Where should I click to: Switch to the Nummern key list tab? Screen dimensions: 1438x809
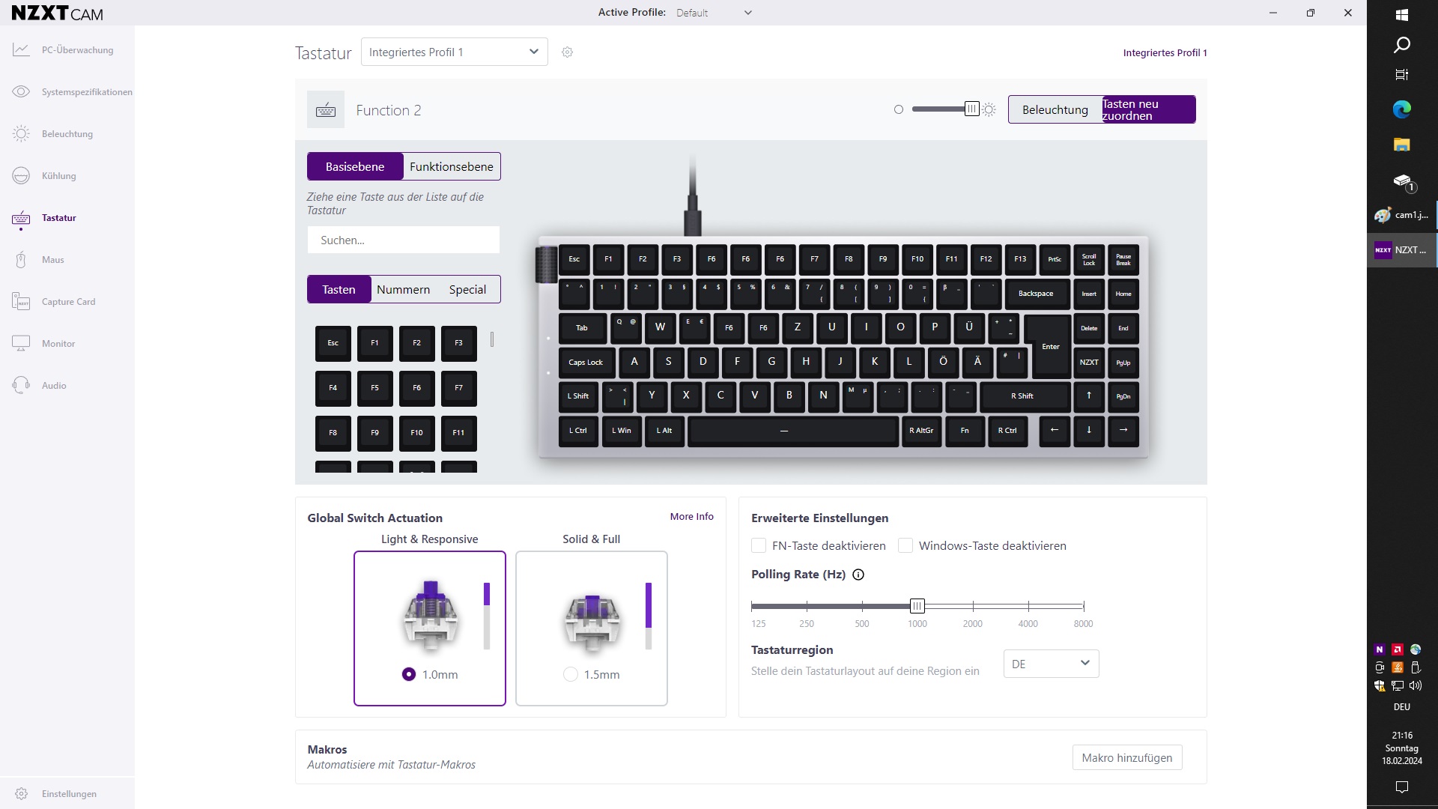pos(403,289)
